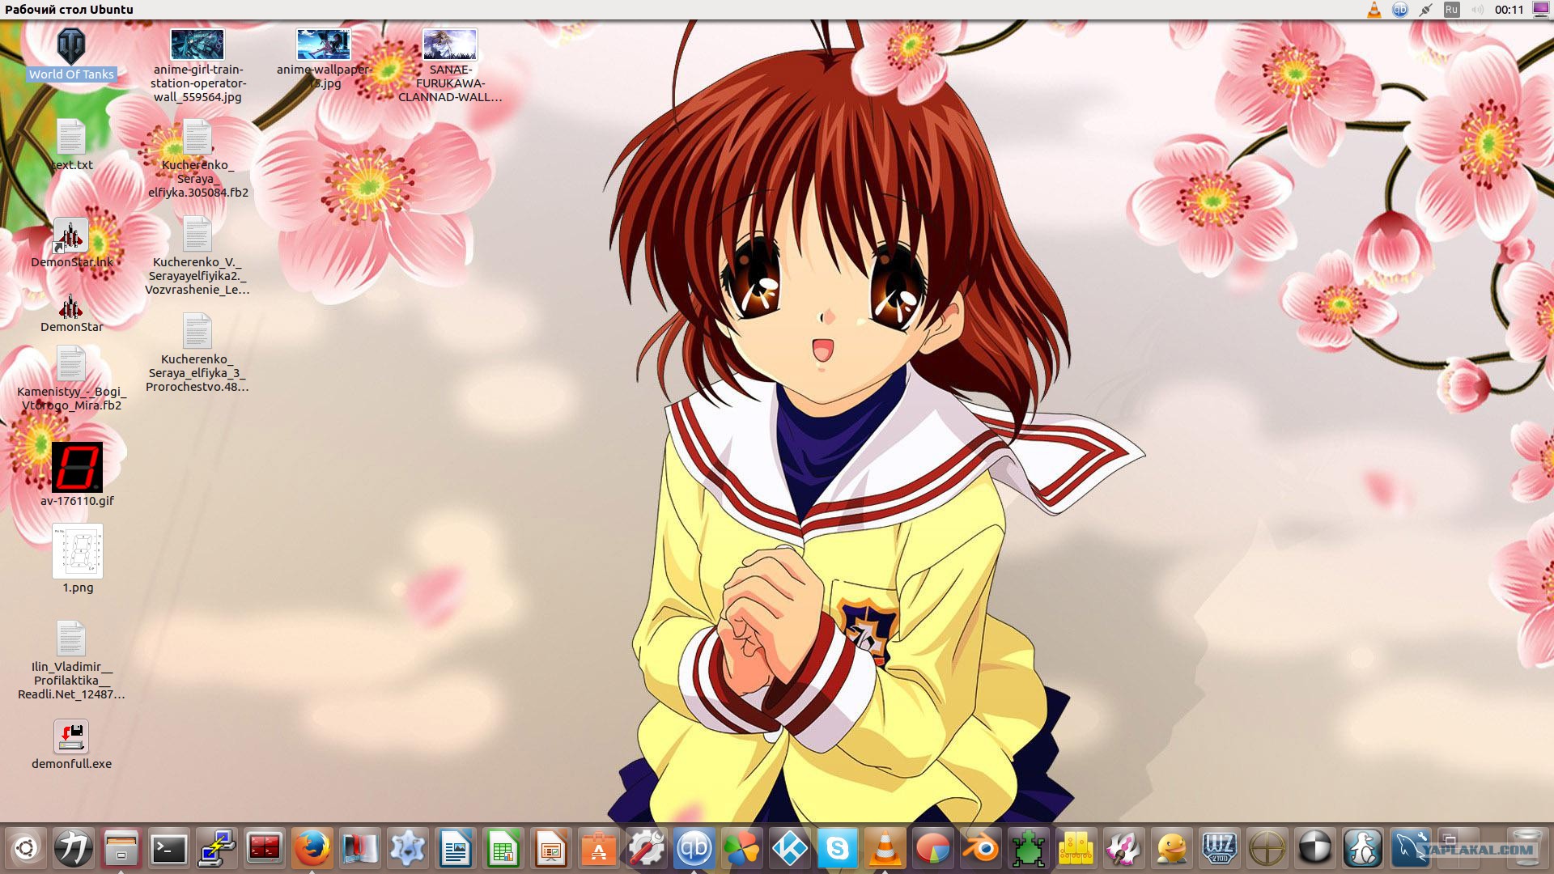This screenshot has width=1554, height=874.
Task: Open the session menu monitor icon
Action: (x=1541, y=10)
